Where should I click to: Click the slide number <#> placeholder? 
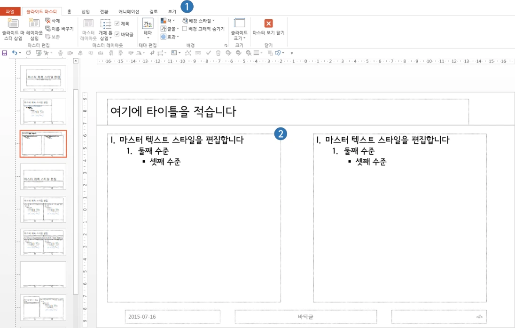click(439, 317)
